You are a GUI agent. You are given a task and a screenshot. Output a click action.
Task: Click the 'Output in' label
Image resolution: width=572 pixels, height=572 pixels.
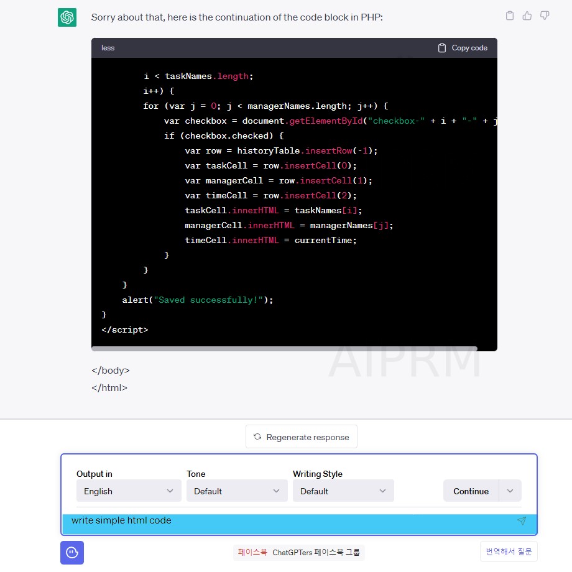point(95,474)
